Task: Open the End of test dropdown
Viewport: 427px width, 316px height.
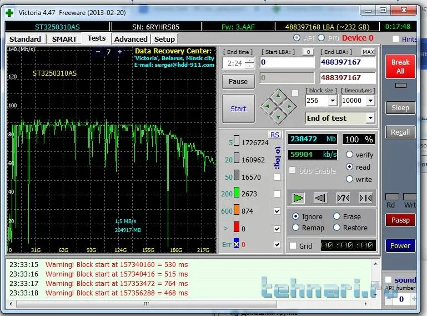Action: (x=370, y=118)
